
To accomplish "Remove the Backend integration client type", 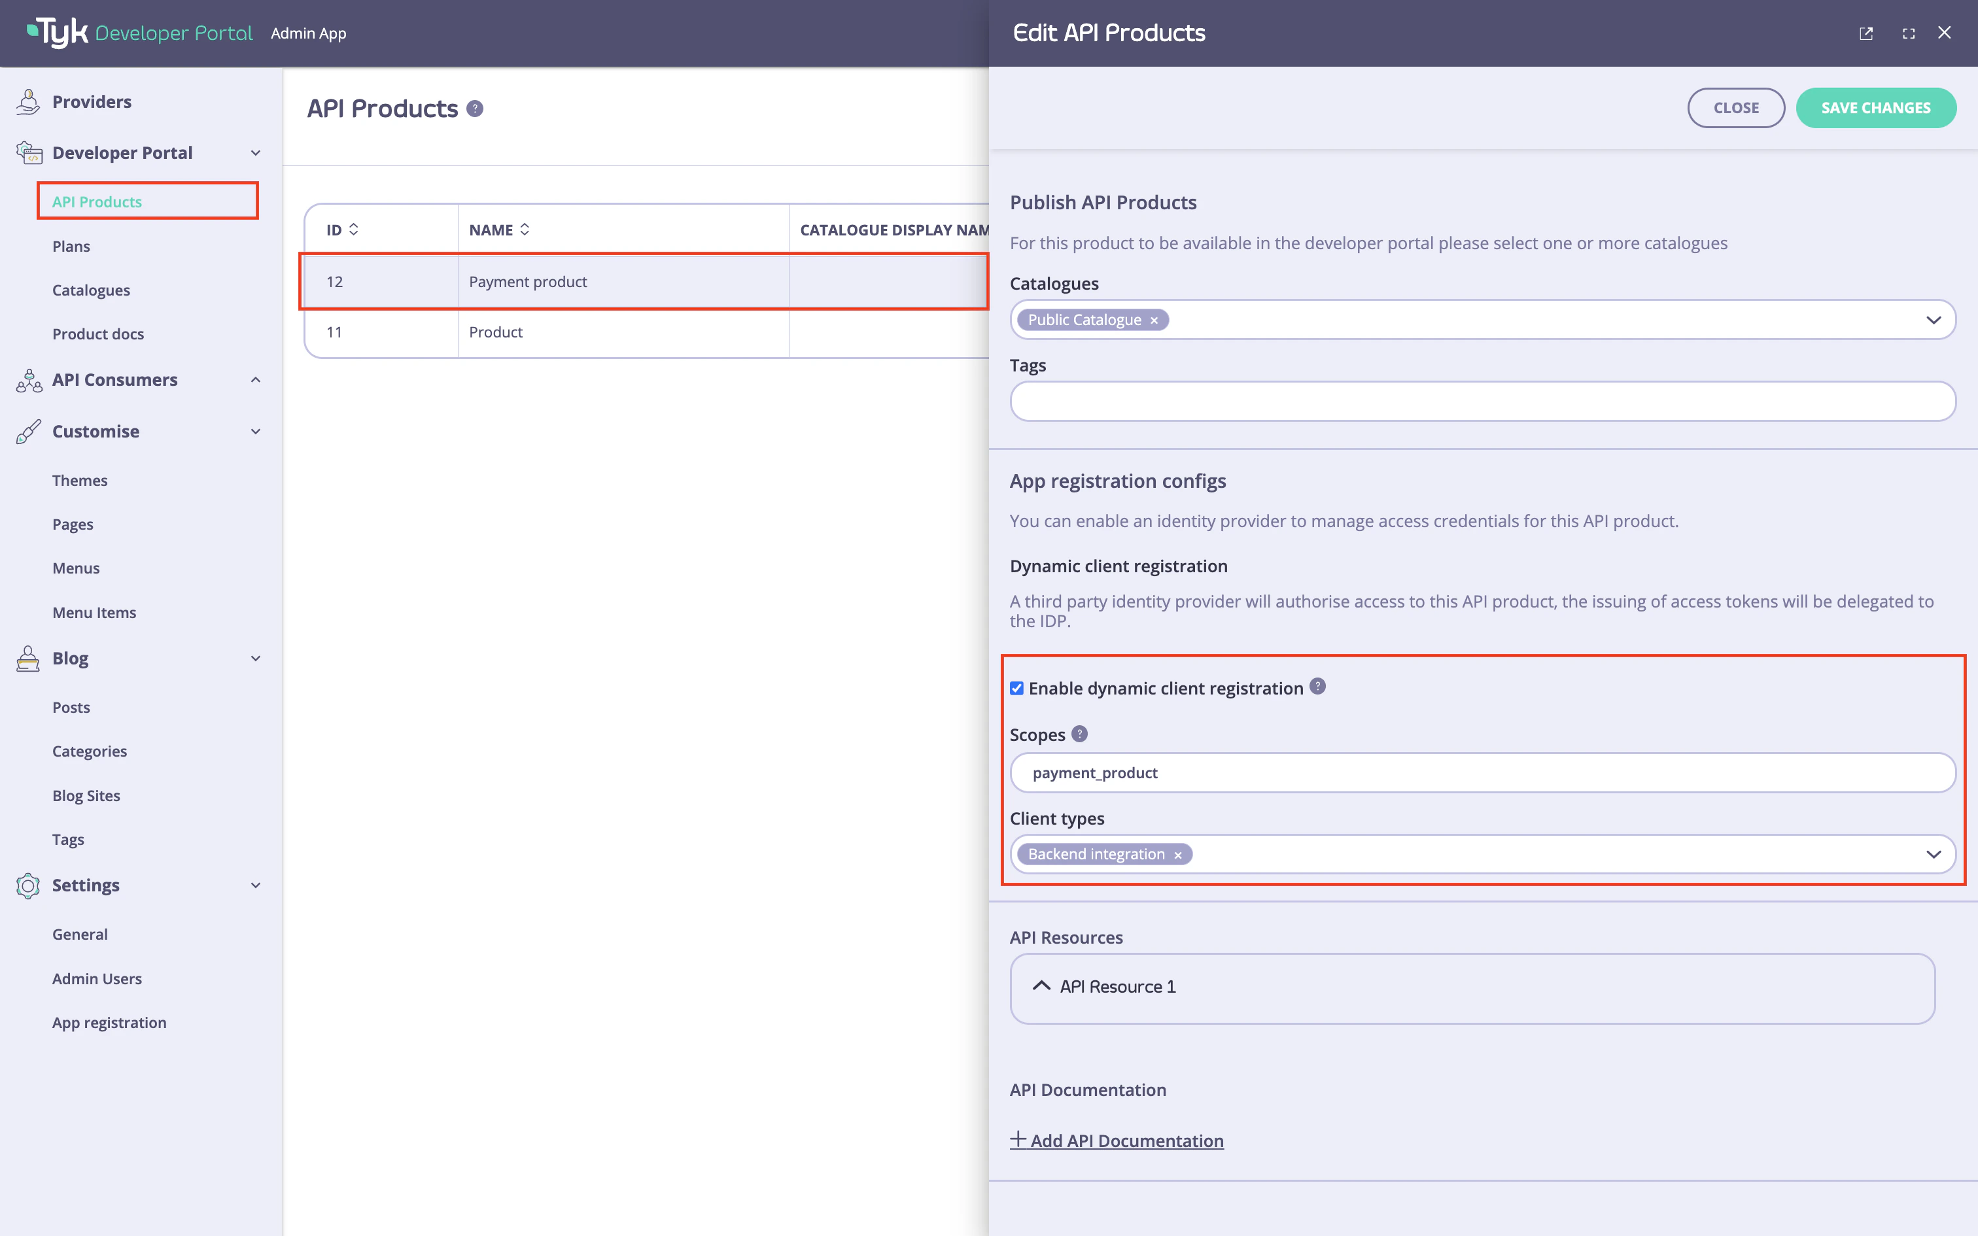I will tap(1177, 854).
